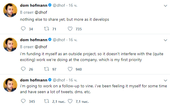The height and width of the screenshot is (106, 170).
Task: Open the verified badge on the second tweet
Action: tap(50, 39)
